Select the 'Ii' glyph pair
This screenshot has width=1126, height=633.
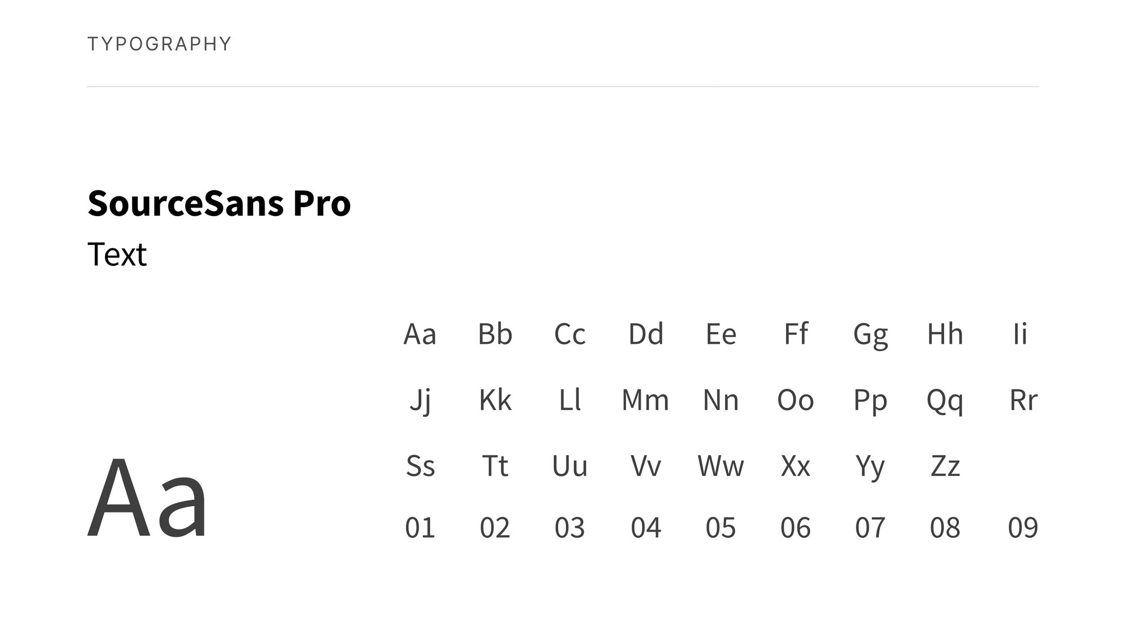click(x=1020, y=334)
